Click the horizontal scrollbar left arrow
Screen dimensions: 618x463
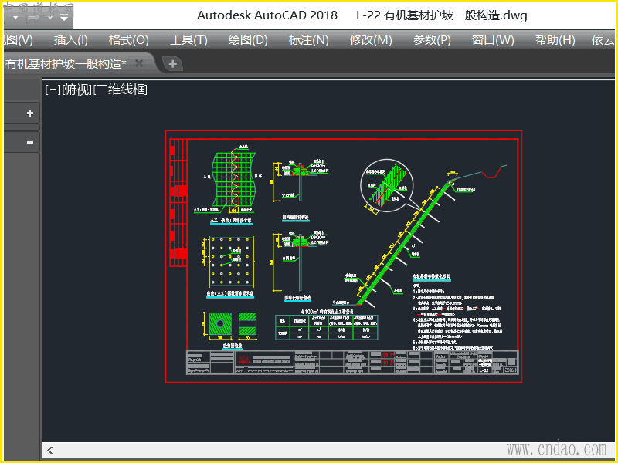coord(50,450)
